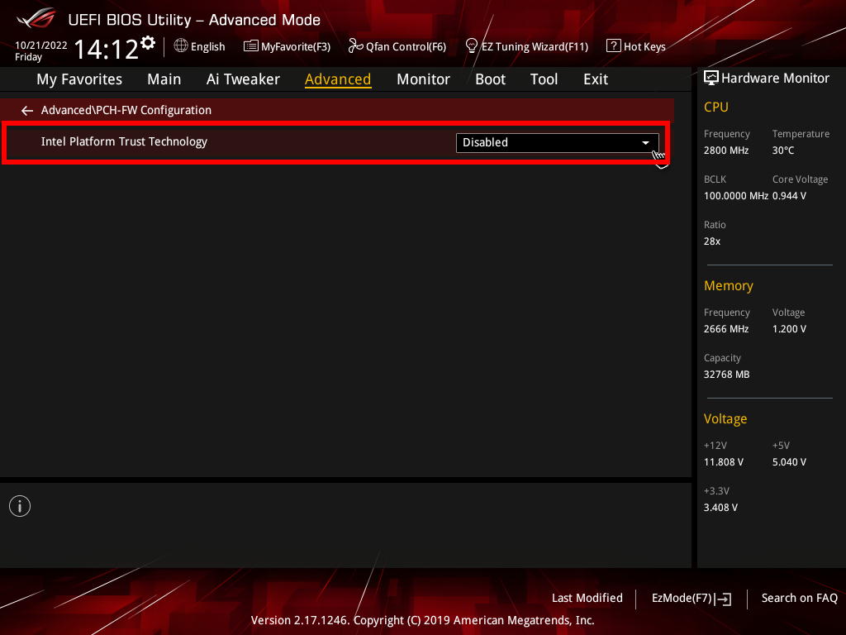Click the info circle icon
The image size is (846, 635).
[x=20, y=506]
